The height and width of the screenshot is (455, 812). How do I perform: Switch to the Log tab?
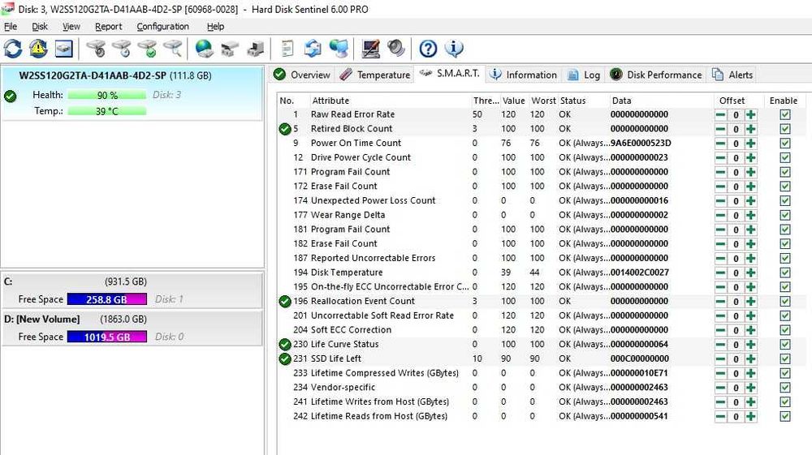click(584, 75)
